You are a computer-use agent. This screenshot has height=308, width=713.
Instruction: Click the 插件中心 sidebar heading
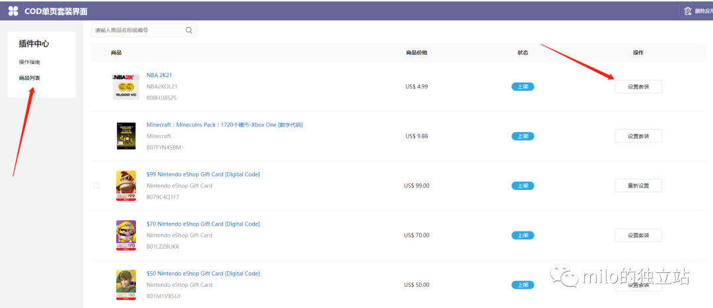pos(34,44)
